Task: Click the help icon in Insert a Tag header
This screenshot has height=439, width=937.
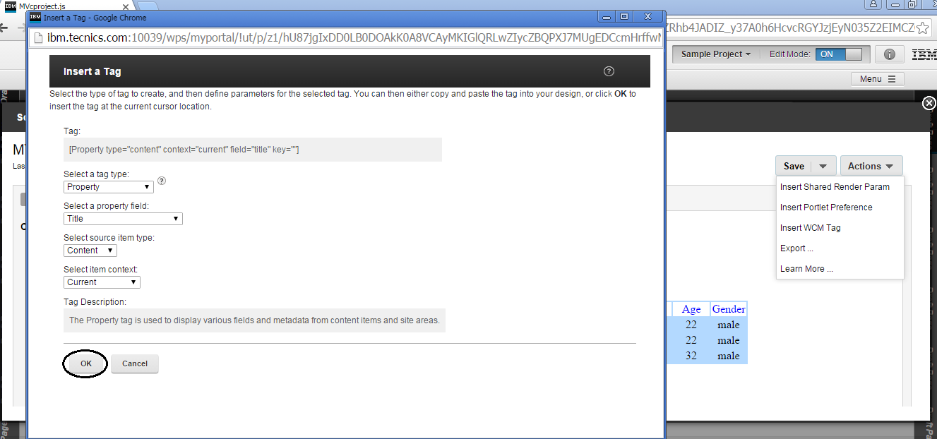Action: coord(609,71)
